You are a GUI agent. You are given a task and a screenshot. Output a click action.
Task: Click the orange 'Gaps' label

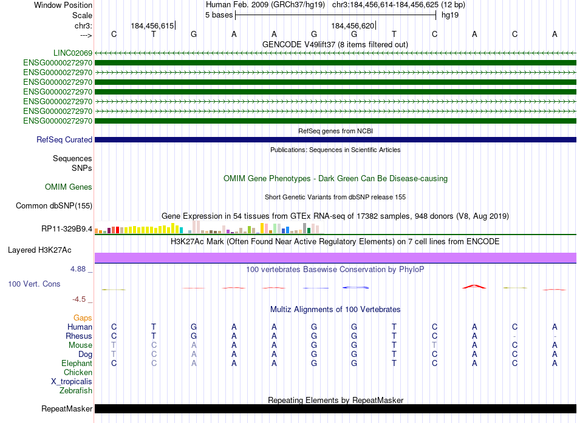point(83,318)
